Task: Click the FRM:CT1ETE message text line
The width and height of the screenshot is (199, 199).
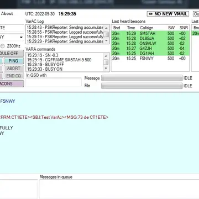Action: click(54, 117)
